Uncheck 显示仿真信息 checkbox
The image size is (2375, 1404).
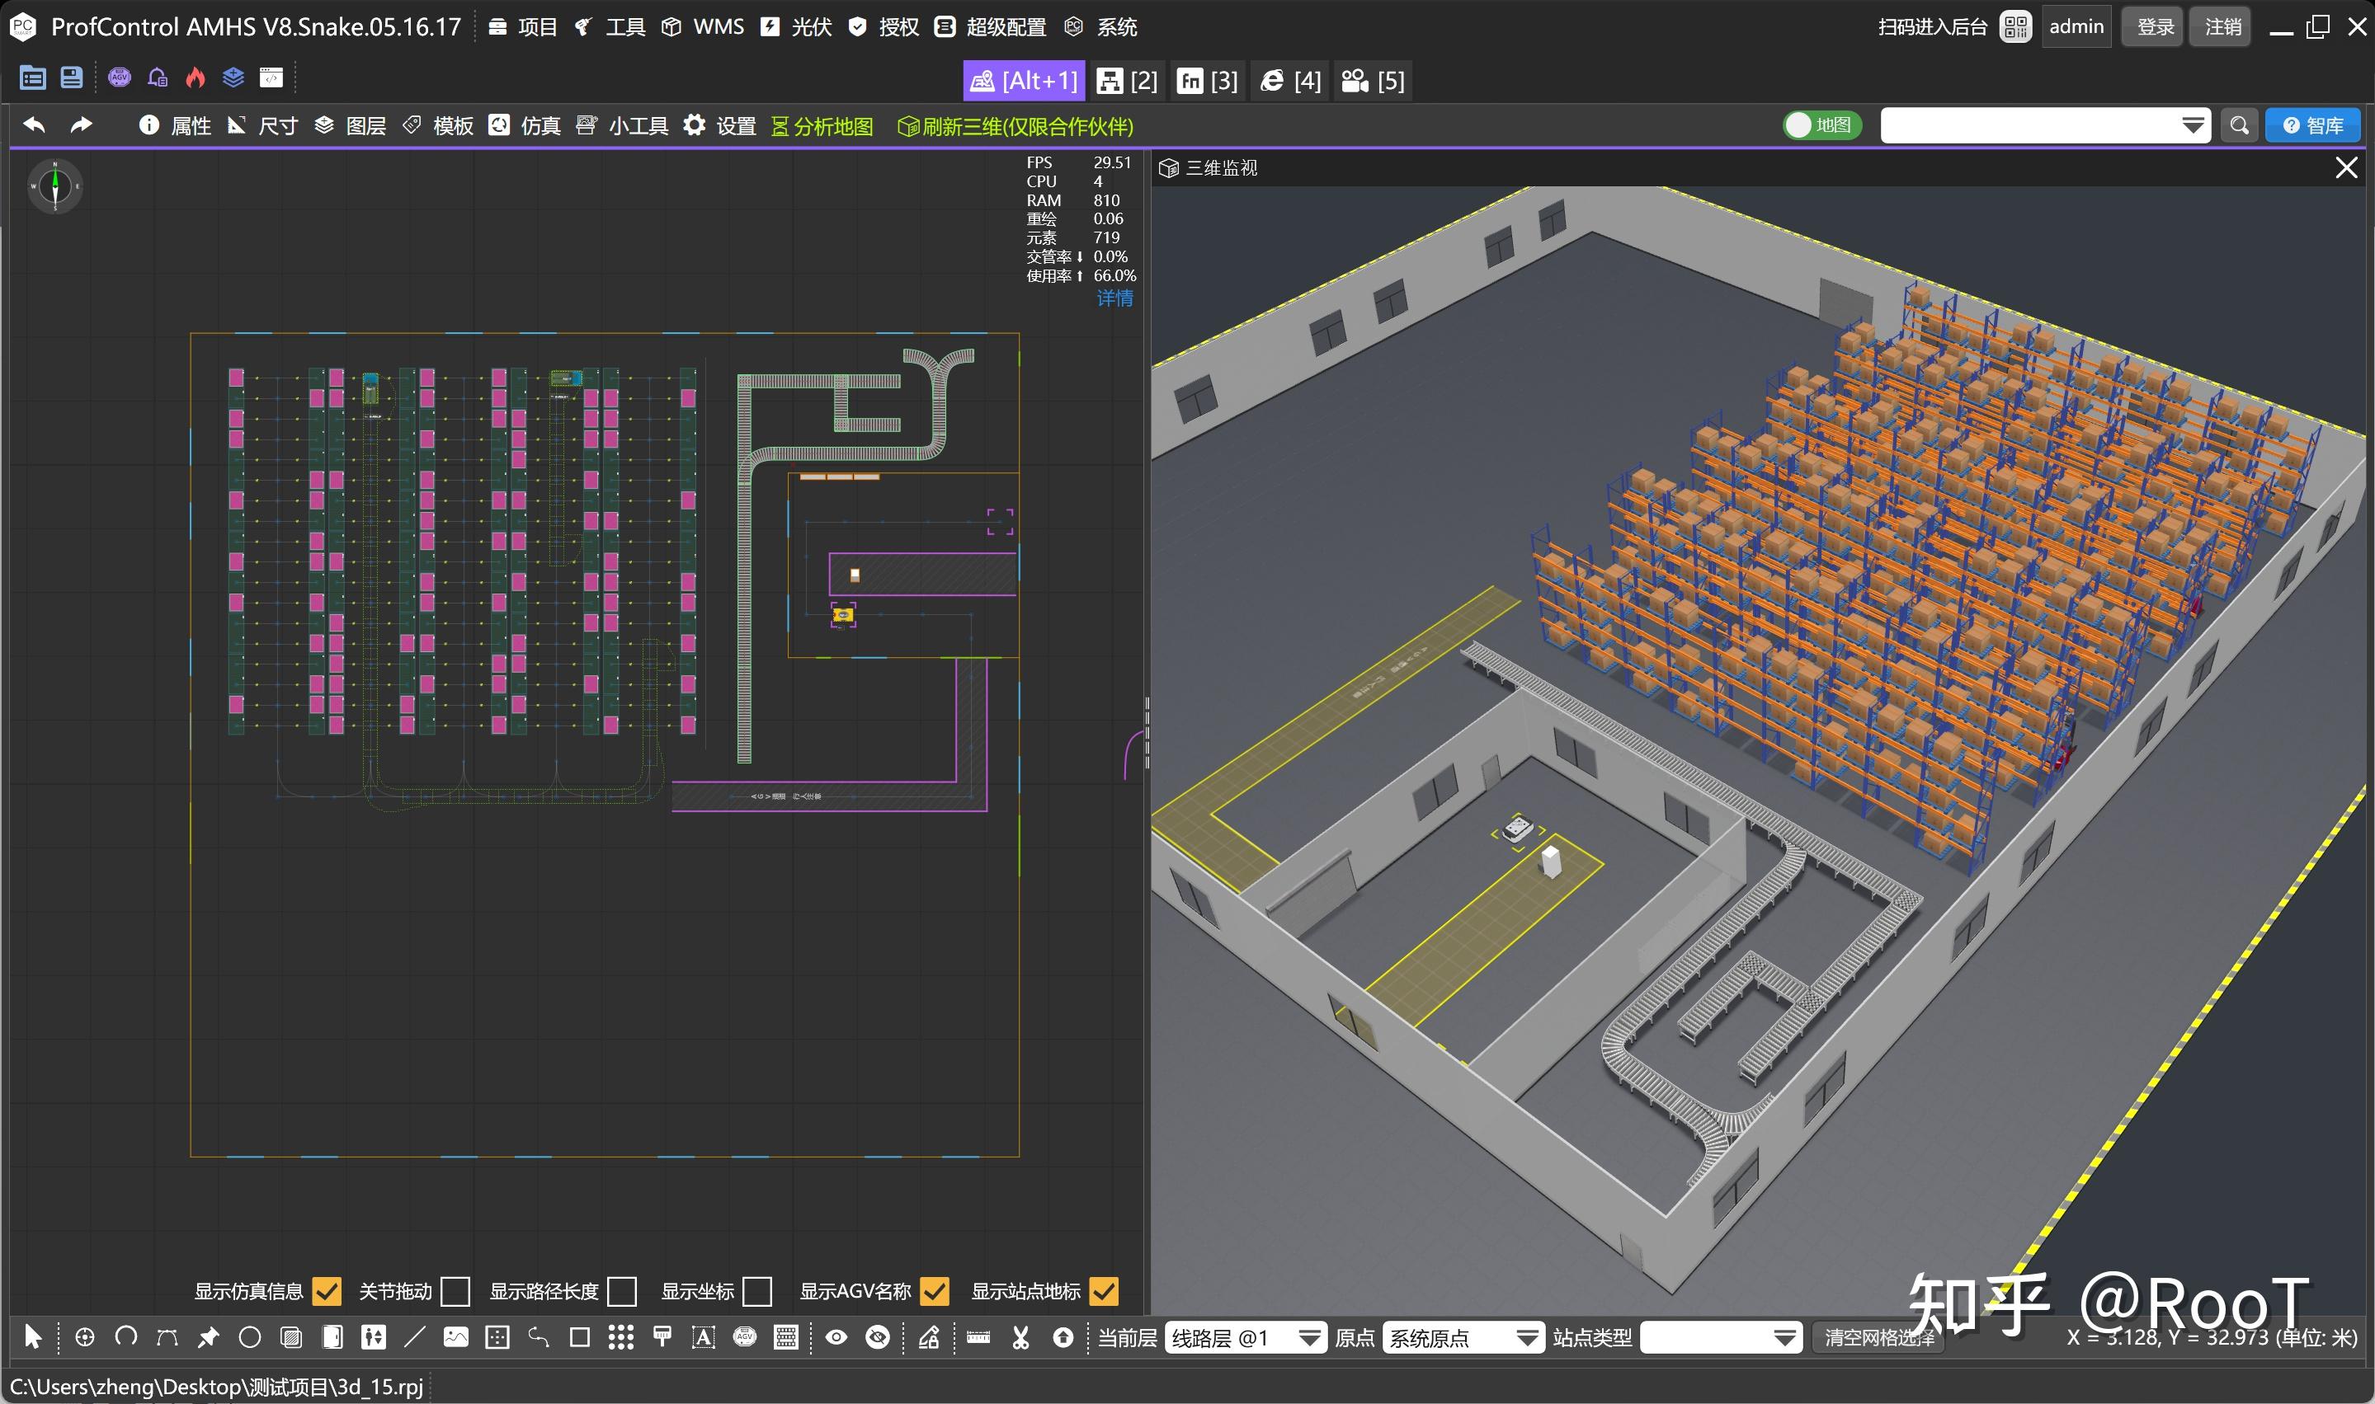click(327, 1290)
